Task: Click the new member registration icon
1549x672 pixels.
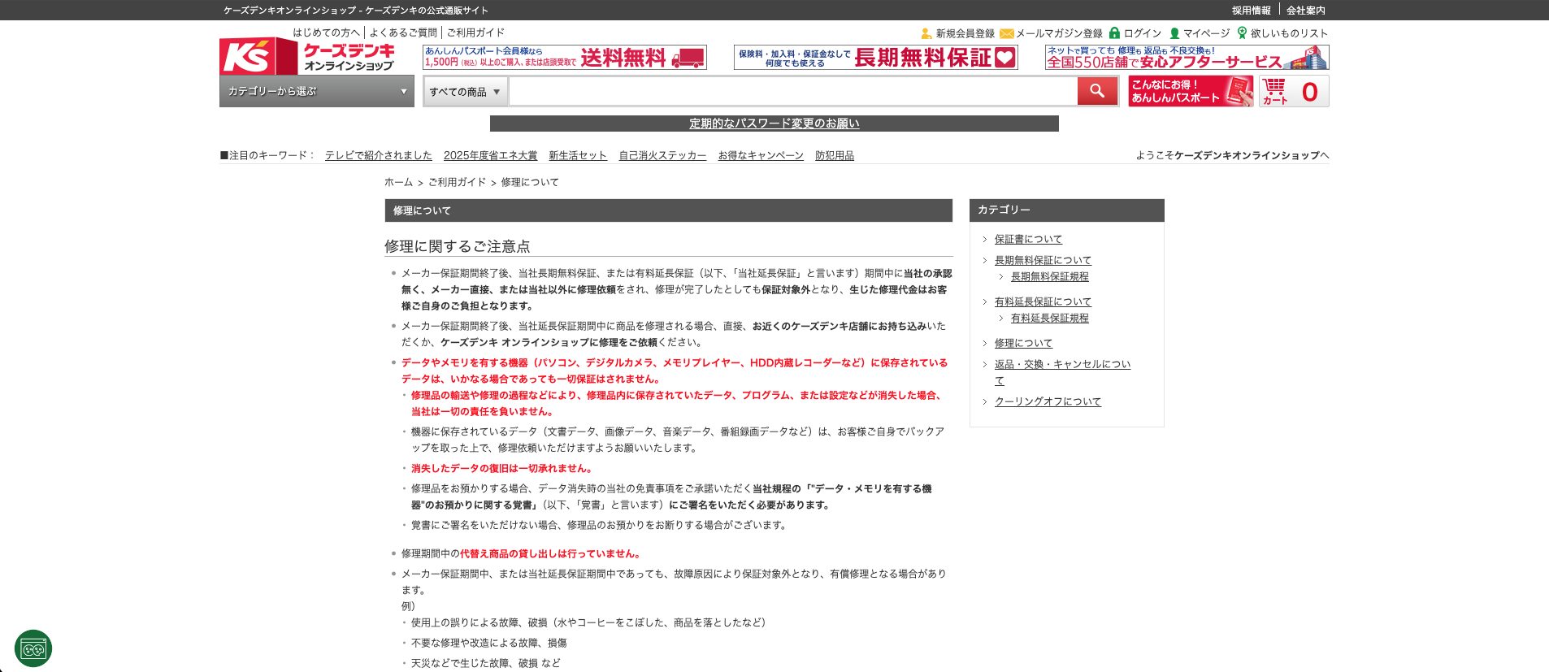Action: pos(926,33)
